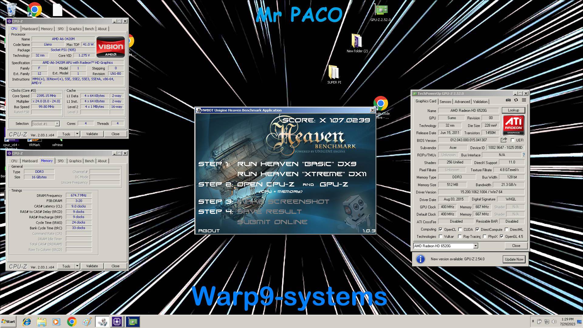The image size is (583, 328).
Task: Open the Graphics tab in the CPU-Z Memory timings window
Action: click(x=75, y=161)
